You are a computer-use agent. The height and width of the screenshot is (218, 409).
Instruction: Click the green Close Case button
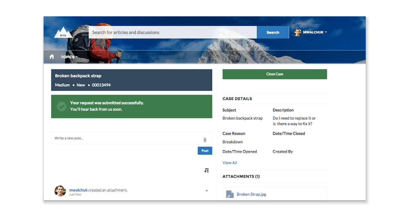(274, 74)
